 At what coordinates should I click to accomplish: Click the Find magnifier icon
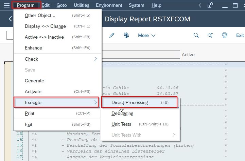pyautogui.click(x=196, y=35)
